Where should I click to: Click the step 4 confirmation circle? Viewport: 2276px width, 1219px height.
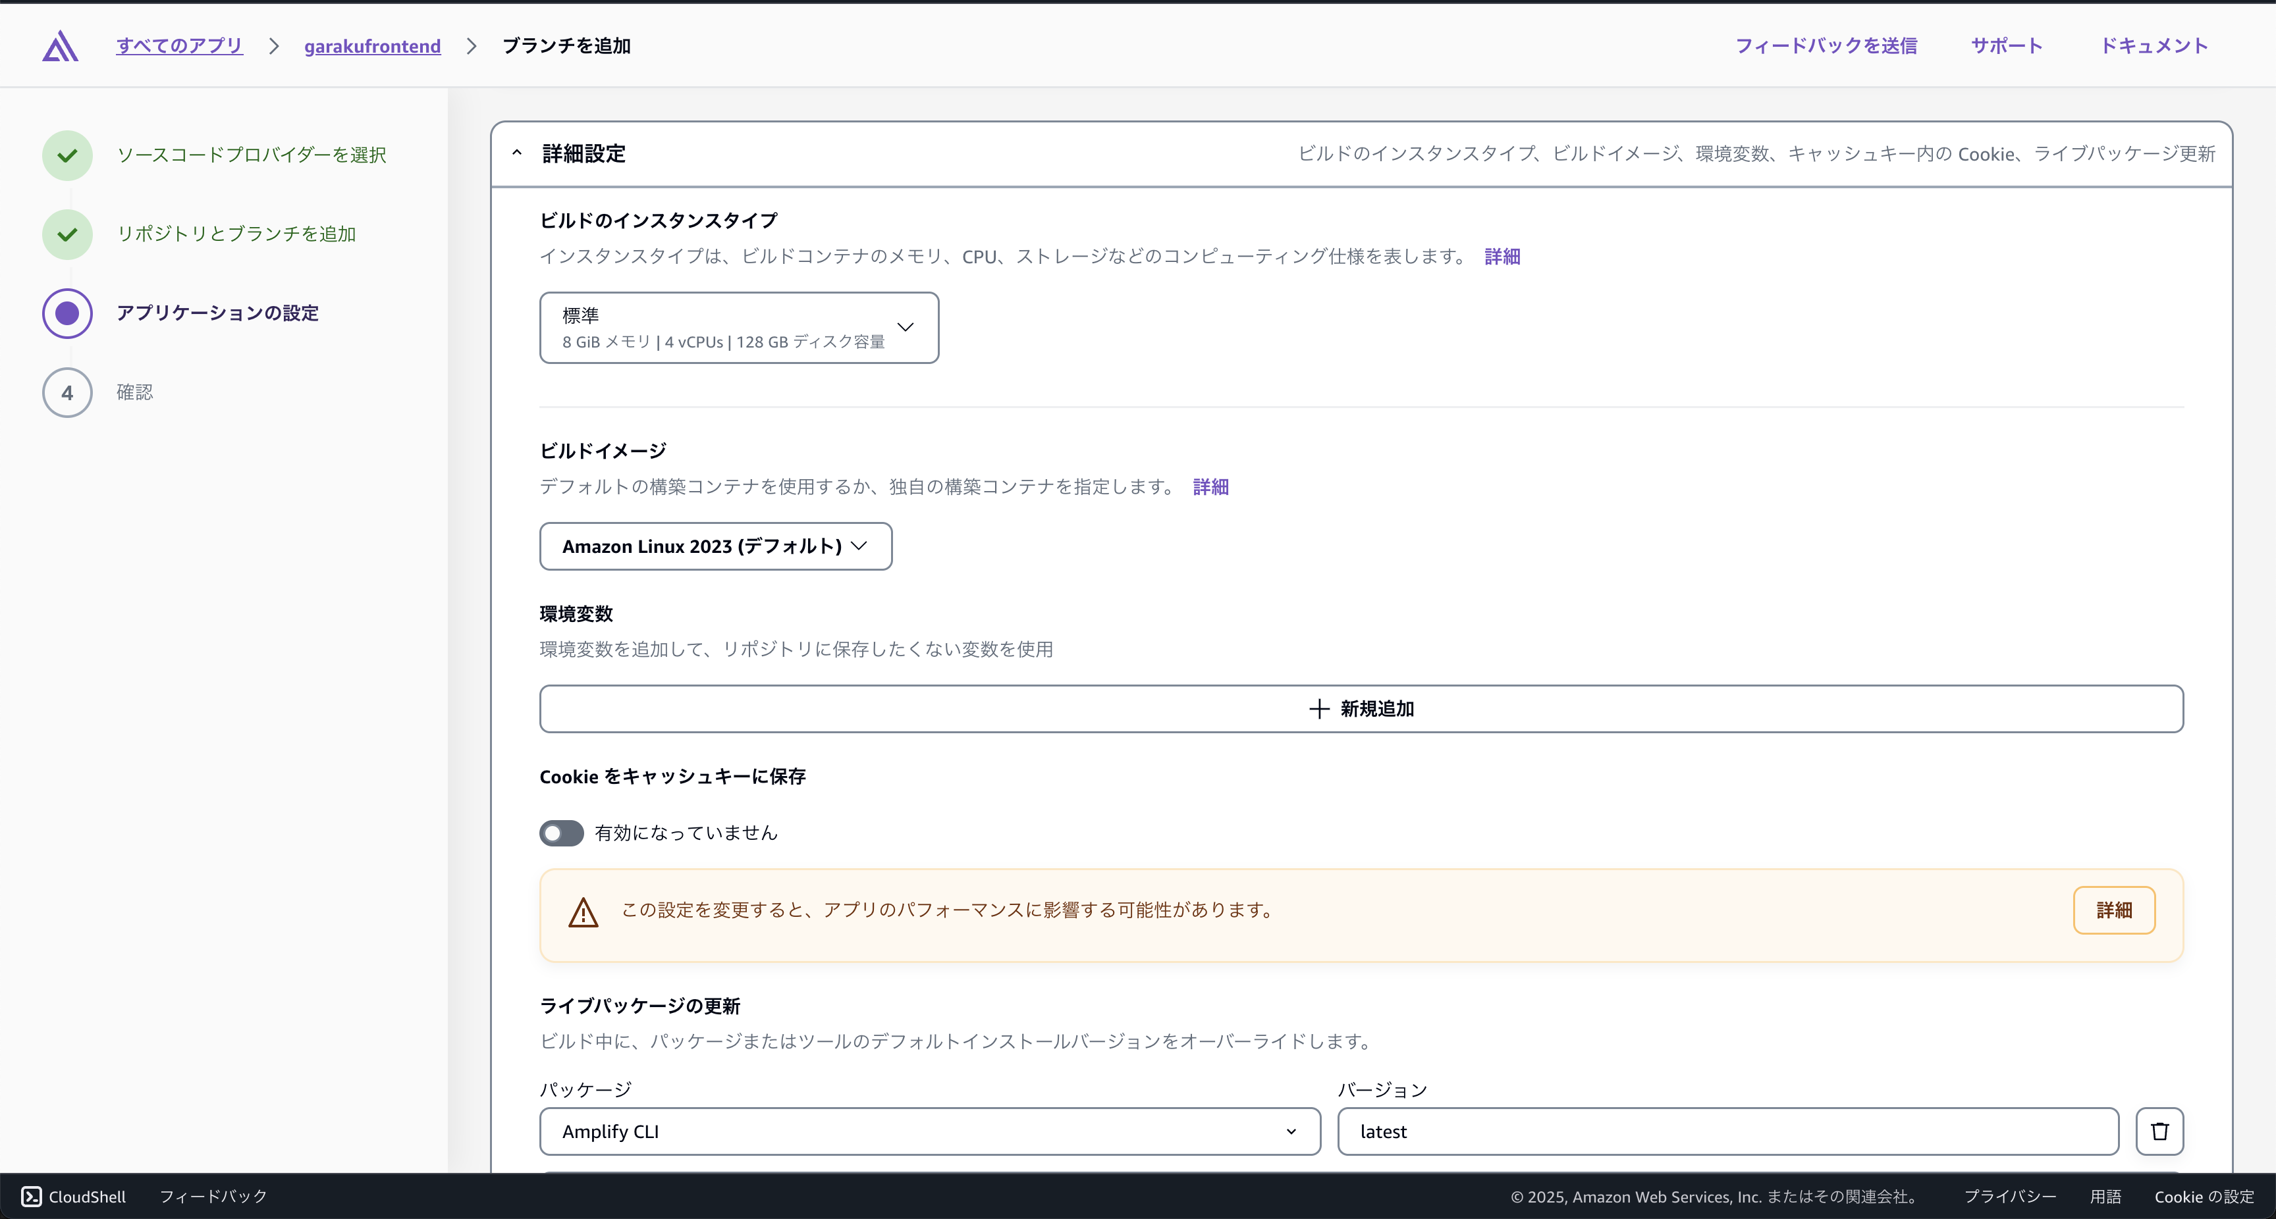(x=67, y=392)
